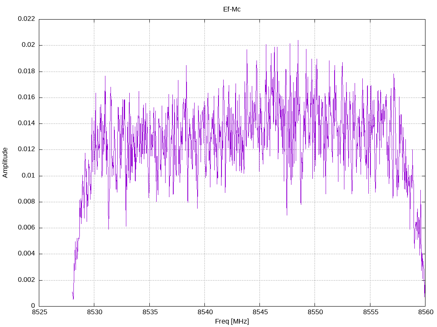Click y-axis tick label "0.01"
This screenshot has width=437, height=327.
[29, 175]
